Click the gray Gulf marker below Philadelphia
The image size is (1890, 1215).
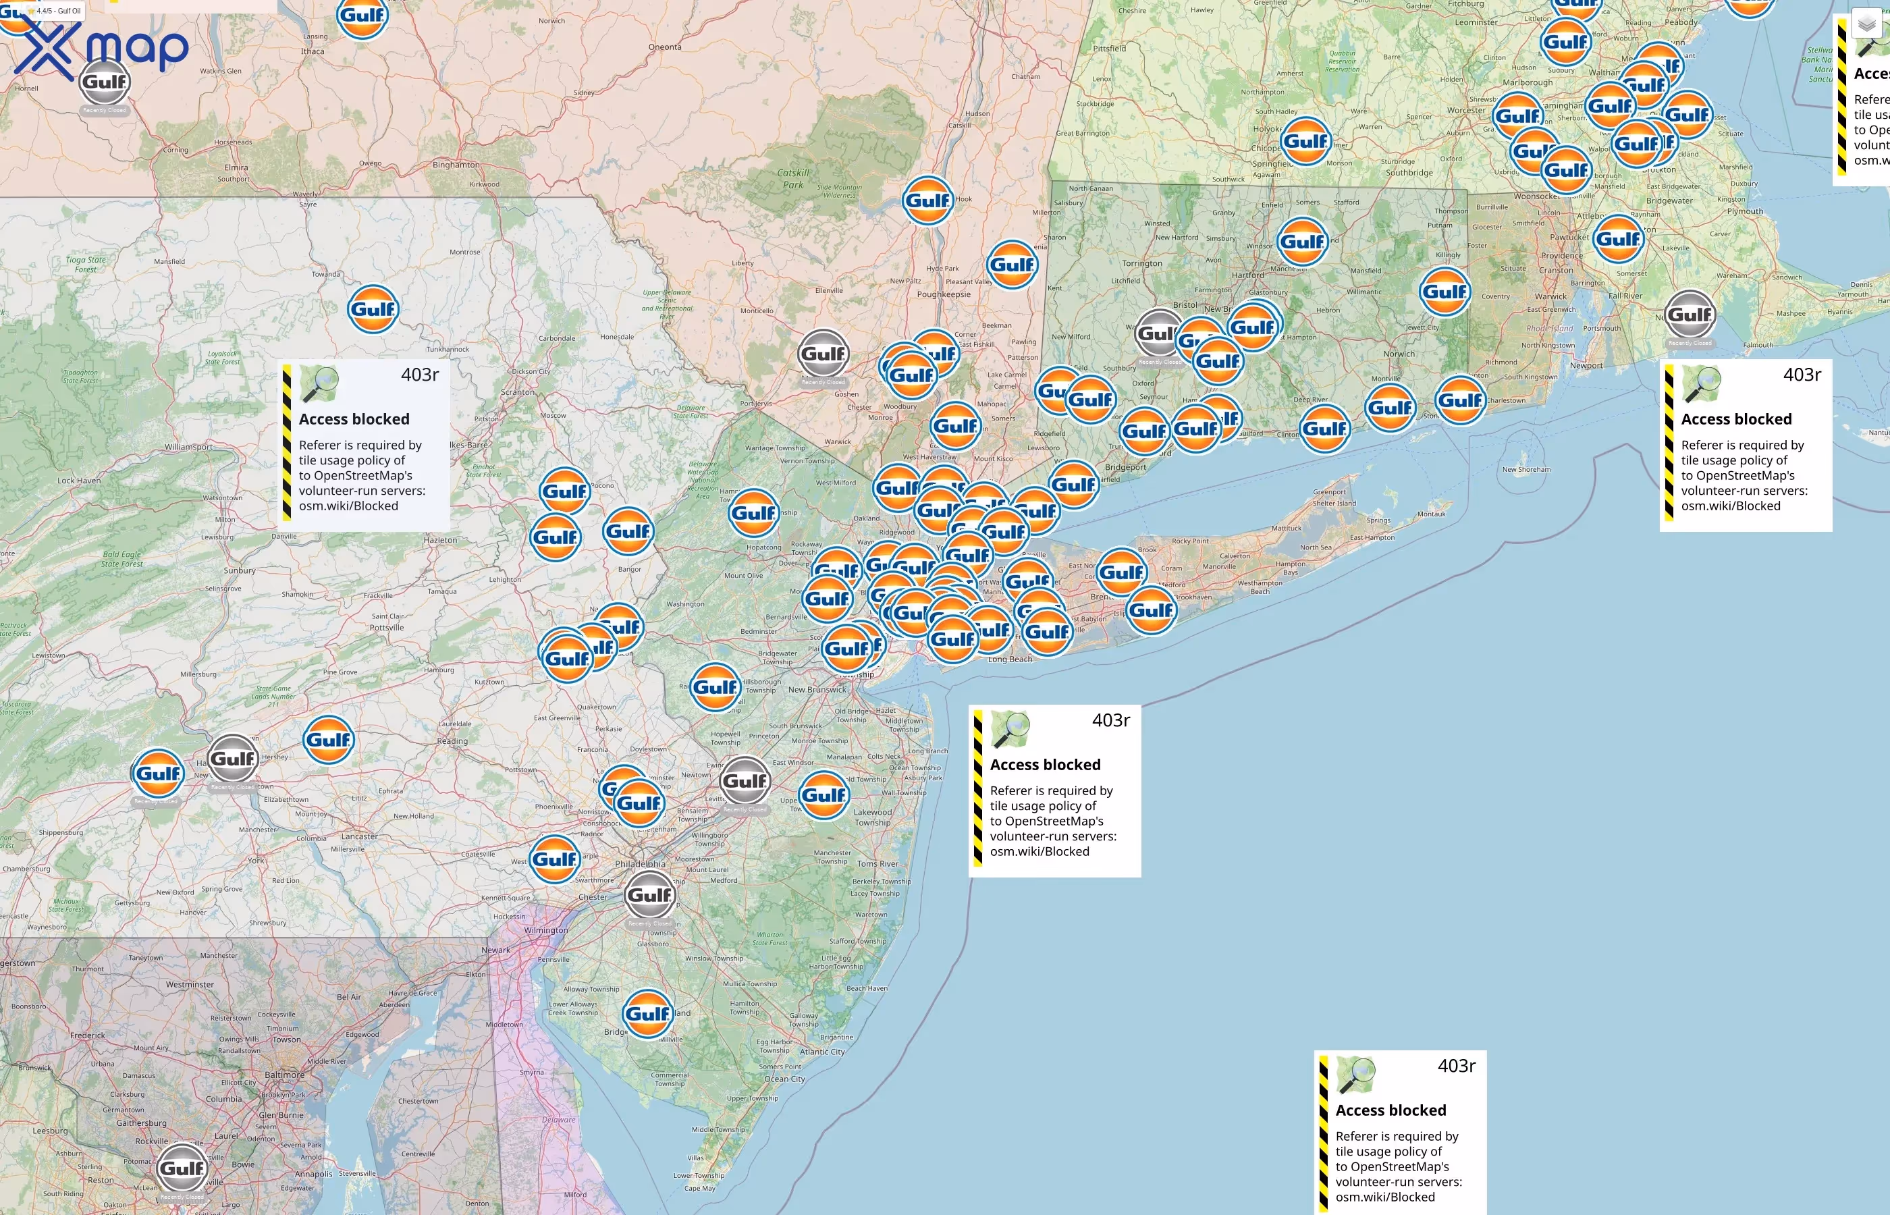tap(650, 894)
